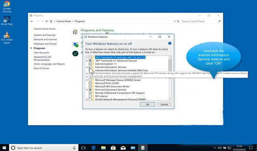This screenshot has height=151, width=257.
Task: Refresh the Control Panel address bar
Action: (178, 21)
